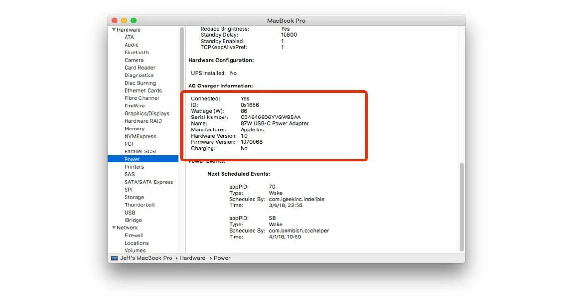Click the MacBook Pro window title
The width and height of the screenshot is (573, 301).
click(286, 21)
